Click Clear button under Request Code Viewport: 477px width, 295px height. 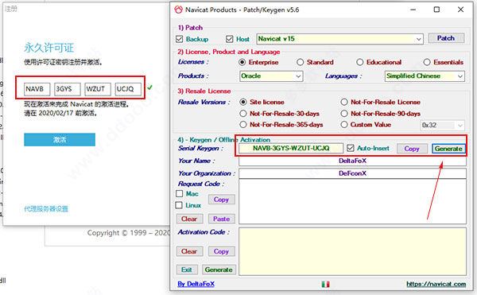[x=189, y=219]
